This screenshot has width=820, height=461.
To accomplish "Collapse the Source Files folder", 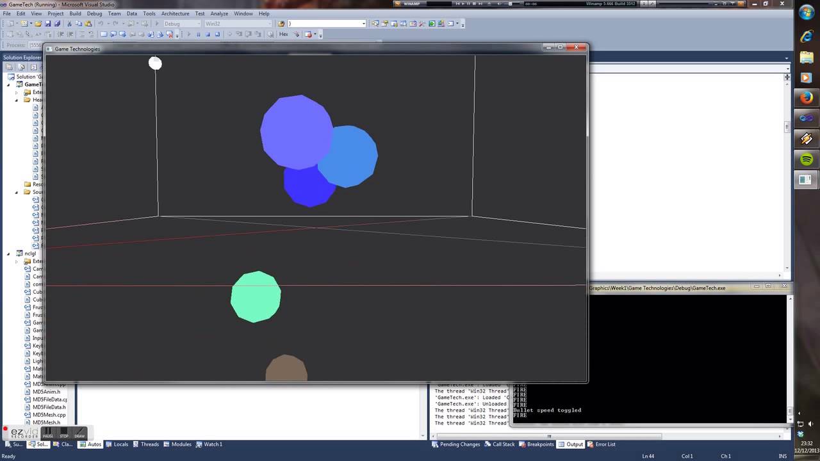I will (x=17, y=192).
